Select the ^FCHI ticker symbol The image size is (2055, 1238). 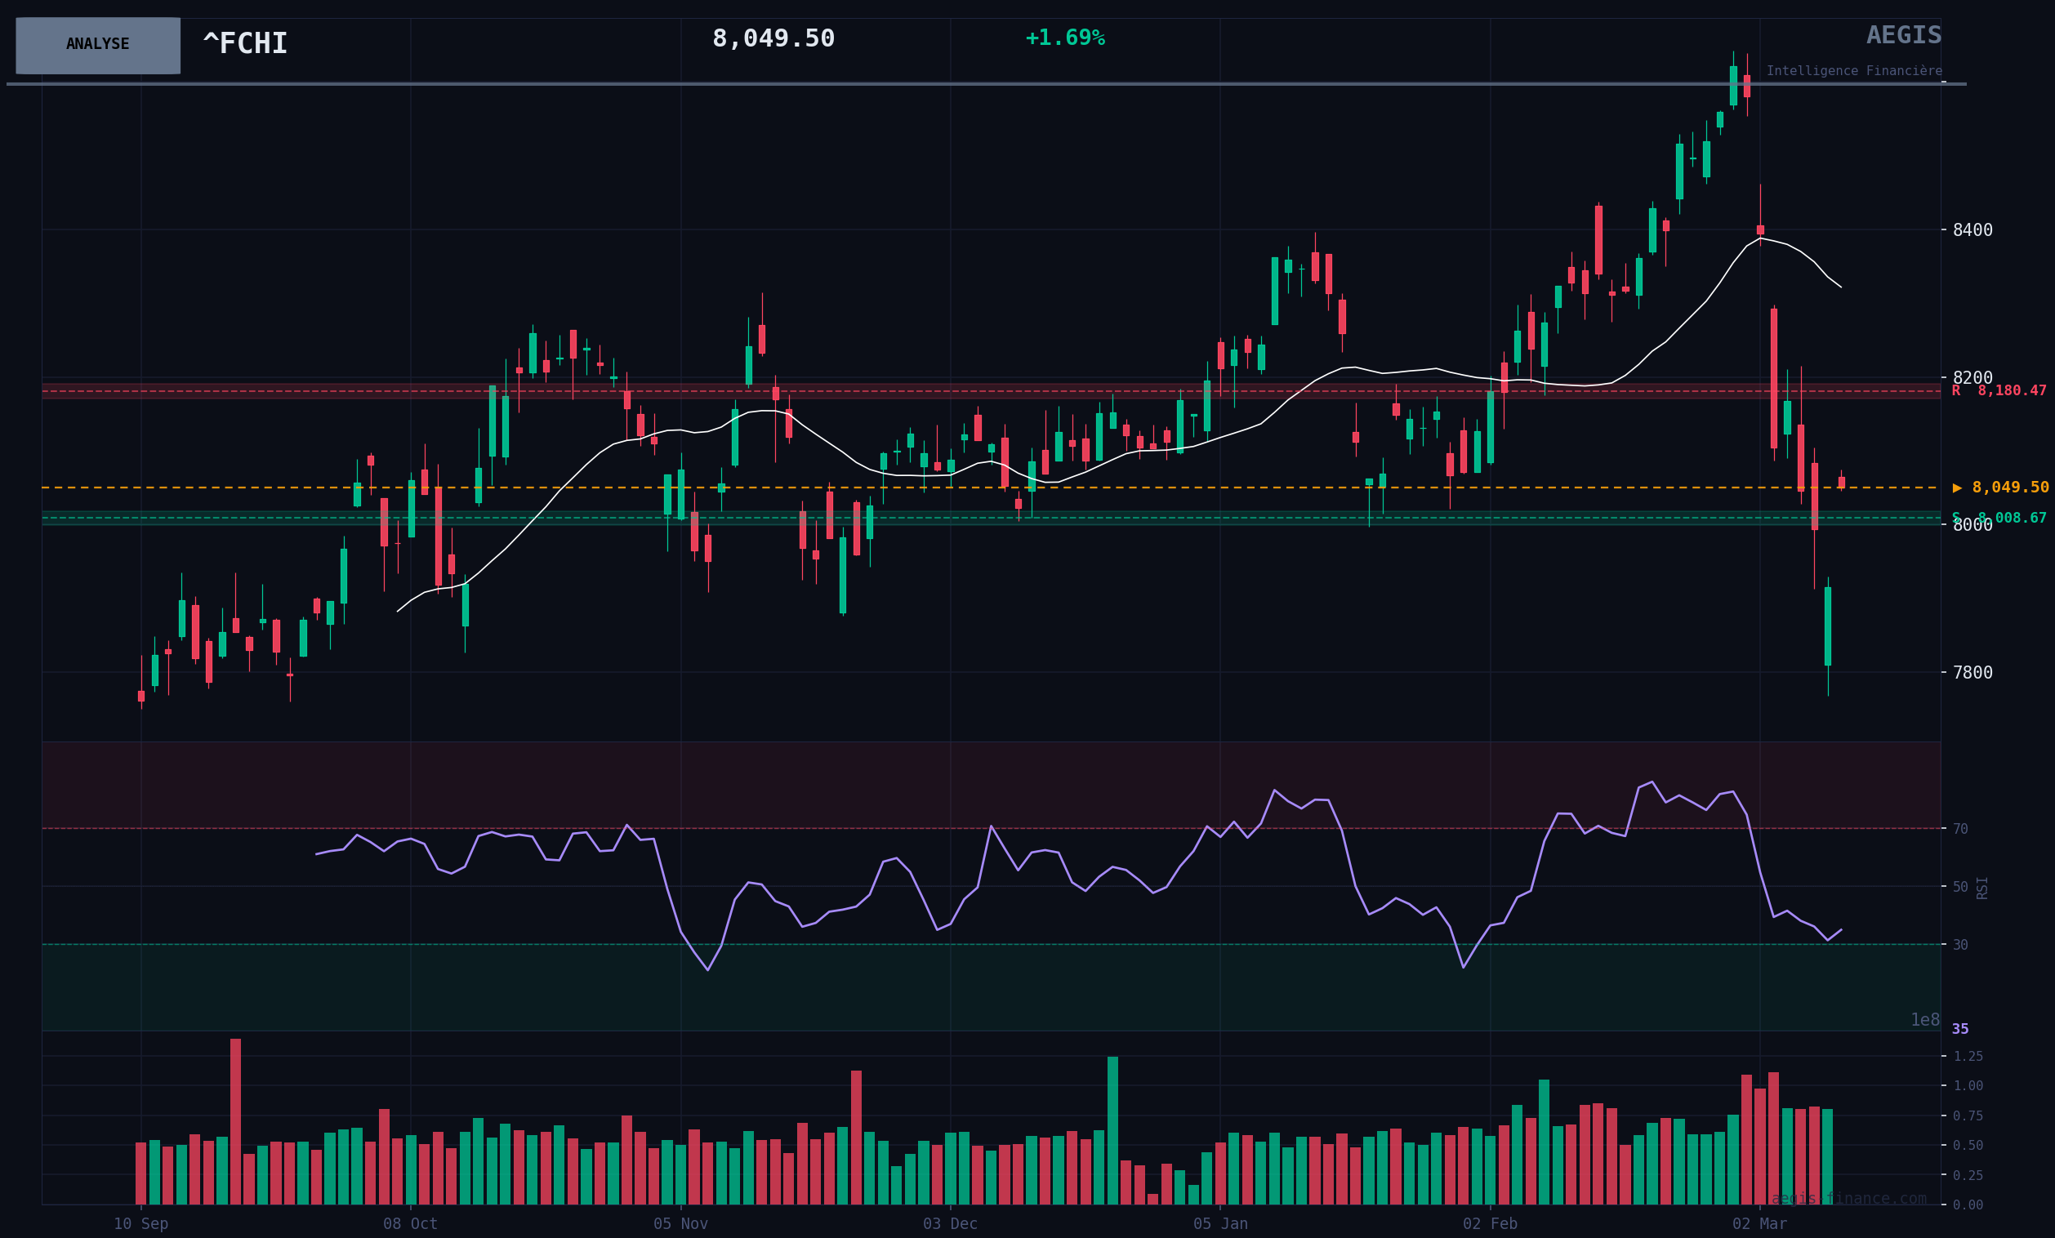(245, 44)
